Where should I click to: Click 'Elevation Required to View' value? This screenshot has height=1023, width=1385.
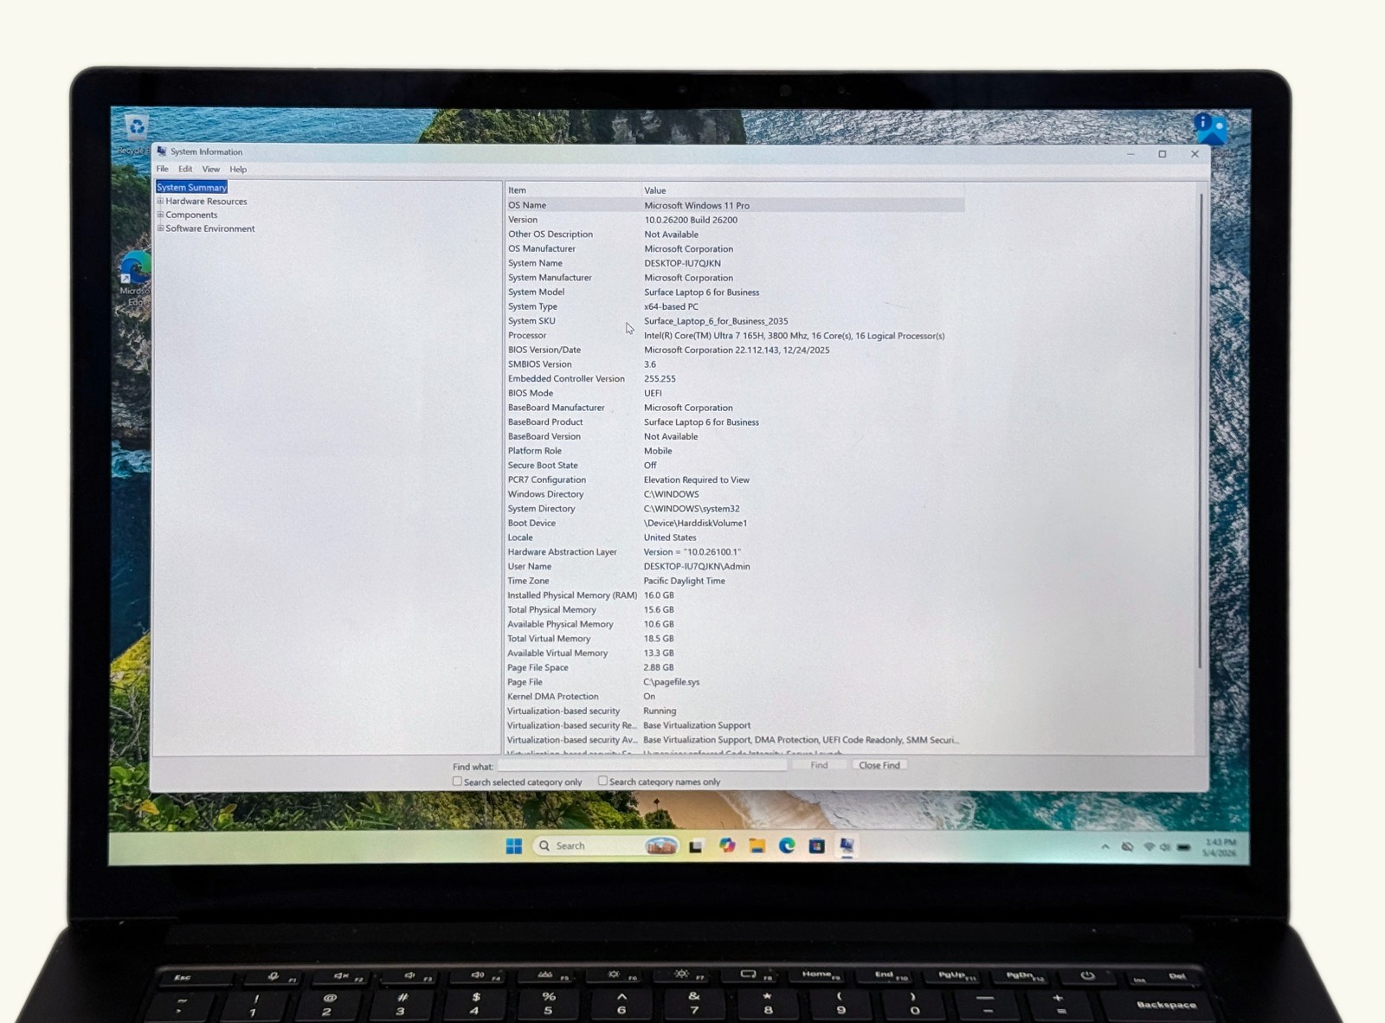pyautogui.click(x=697, y=479)
